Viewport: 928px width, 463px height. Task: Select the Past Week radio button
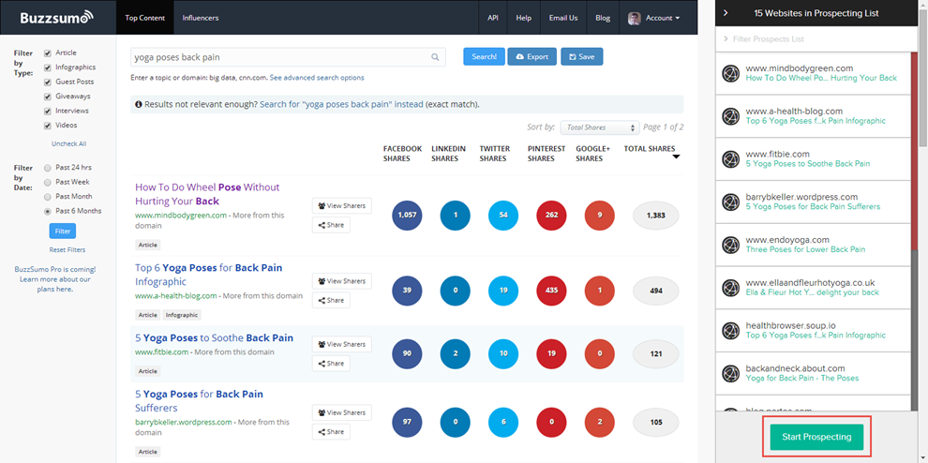pyautogui.click(x=48, y=183)
